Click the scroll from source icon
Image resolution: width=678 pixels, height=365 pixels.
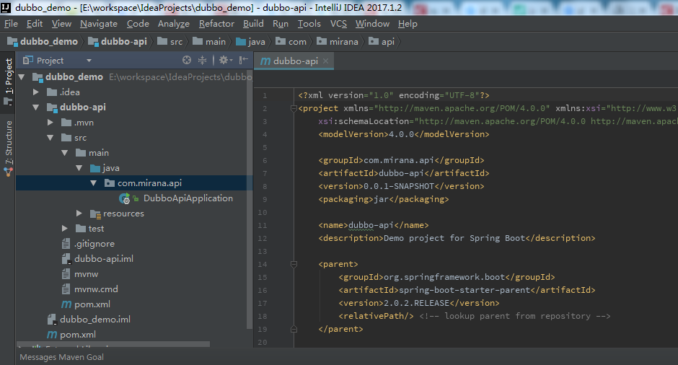click(x=187, y=60)
